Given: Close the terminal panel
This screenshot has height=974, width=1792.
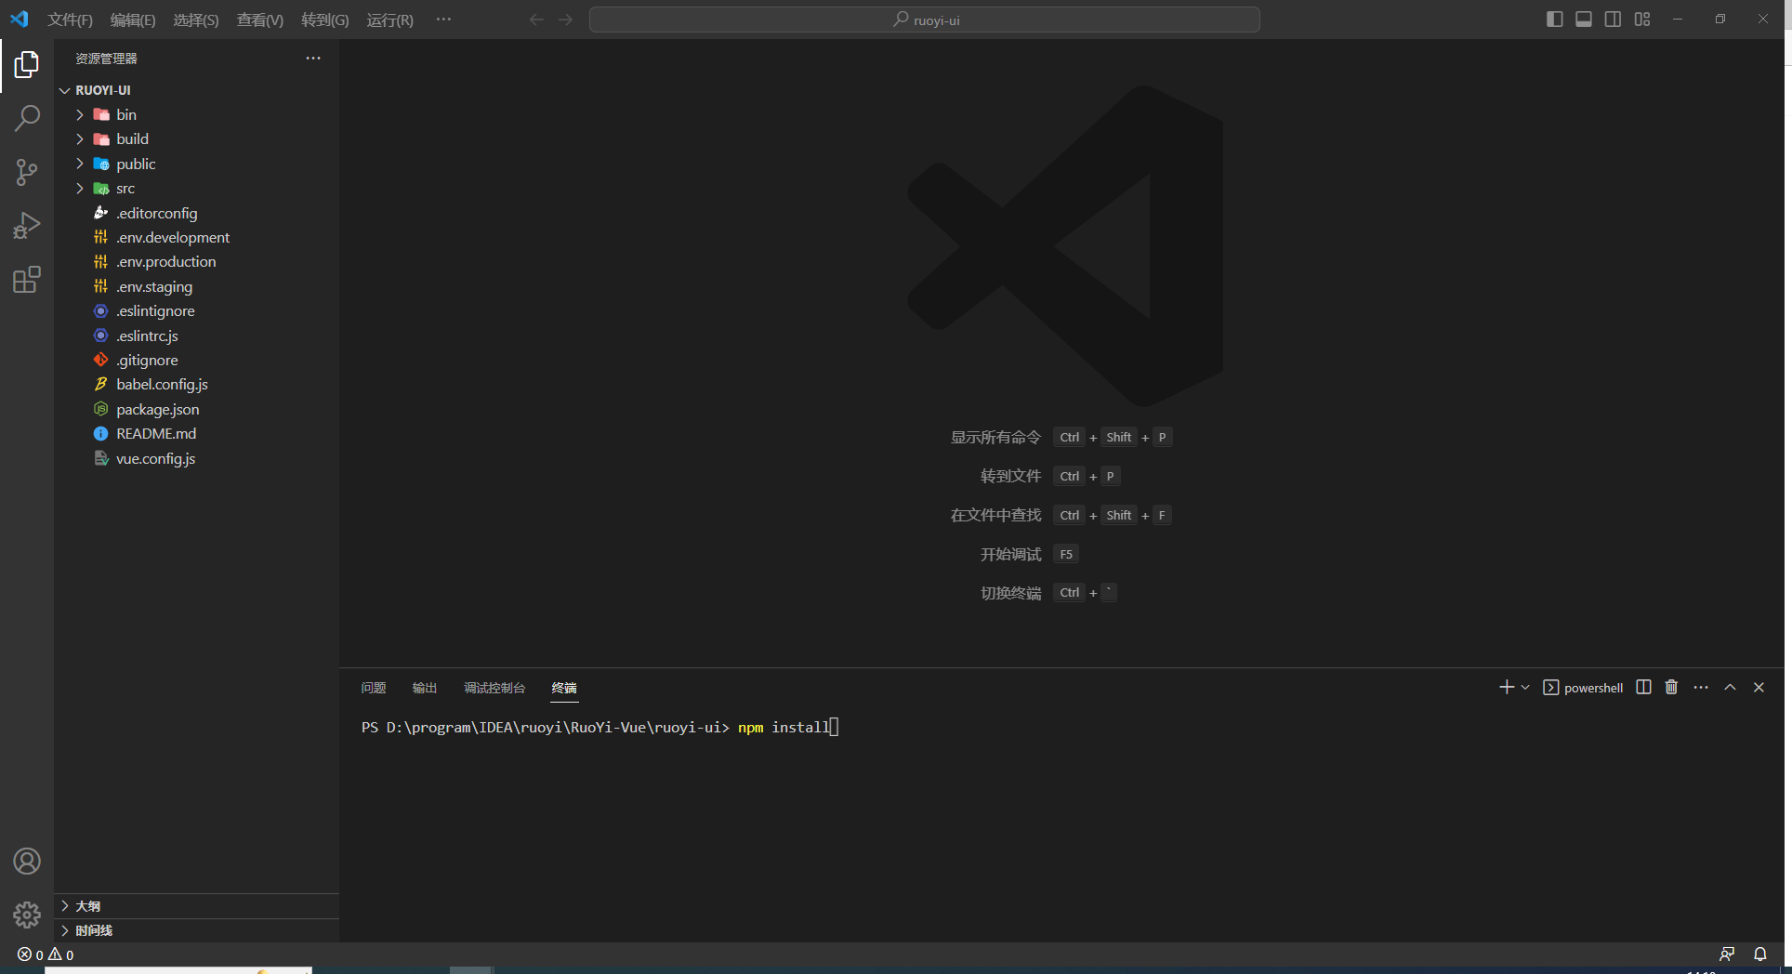Looking at the screenshot, I should point(1759,687).
